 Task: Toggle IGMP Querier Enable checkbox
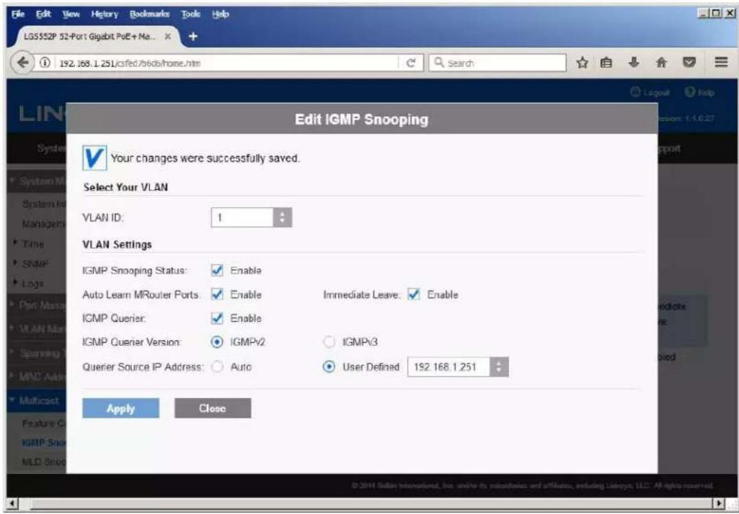click(x=217, y=318)
